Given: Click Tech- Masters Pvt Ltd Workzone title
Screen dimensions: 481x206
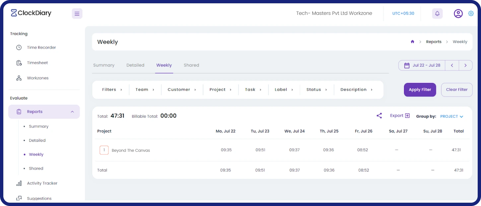Looking at the screenshot, I should [334, 14].
